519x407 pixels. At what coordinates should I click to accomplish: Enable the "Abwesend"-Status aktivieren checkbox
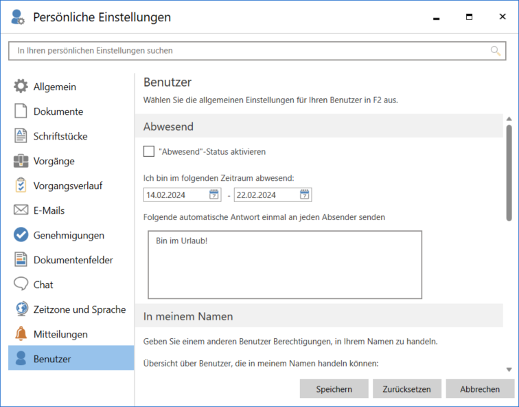[148, 151]
